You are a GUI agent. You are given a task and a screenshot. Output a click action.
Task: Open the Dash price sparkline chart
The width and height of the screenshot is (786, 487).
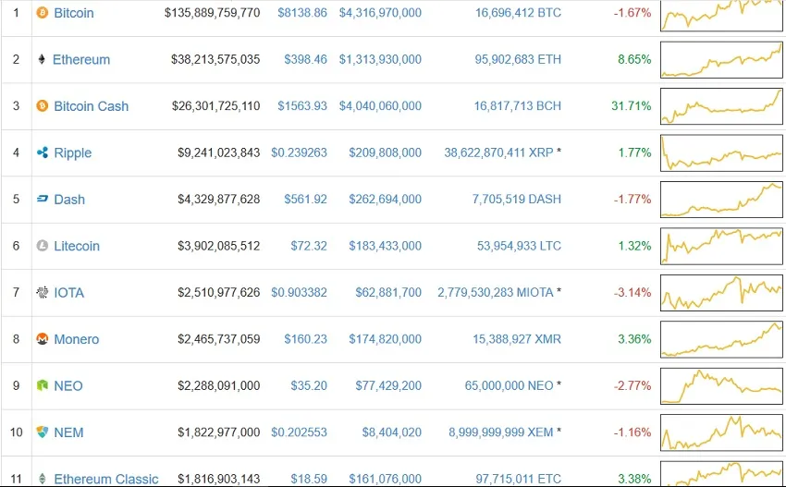click(x=721, y=200)
